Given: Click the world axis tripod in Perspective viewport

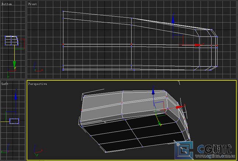Looking at the screenshot, I should 37,150.
